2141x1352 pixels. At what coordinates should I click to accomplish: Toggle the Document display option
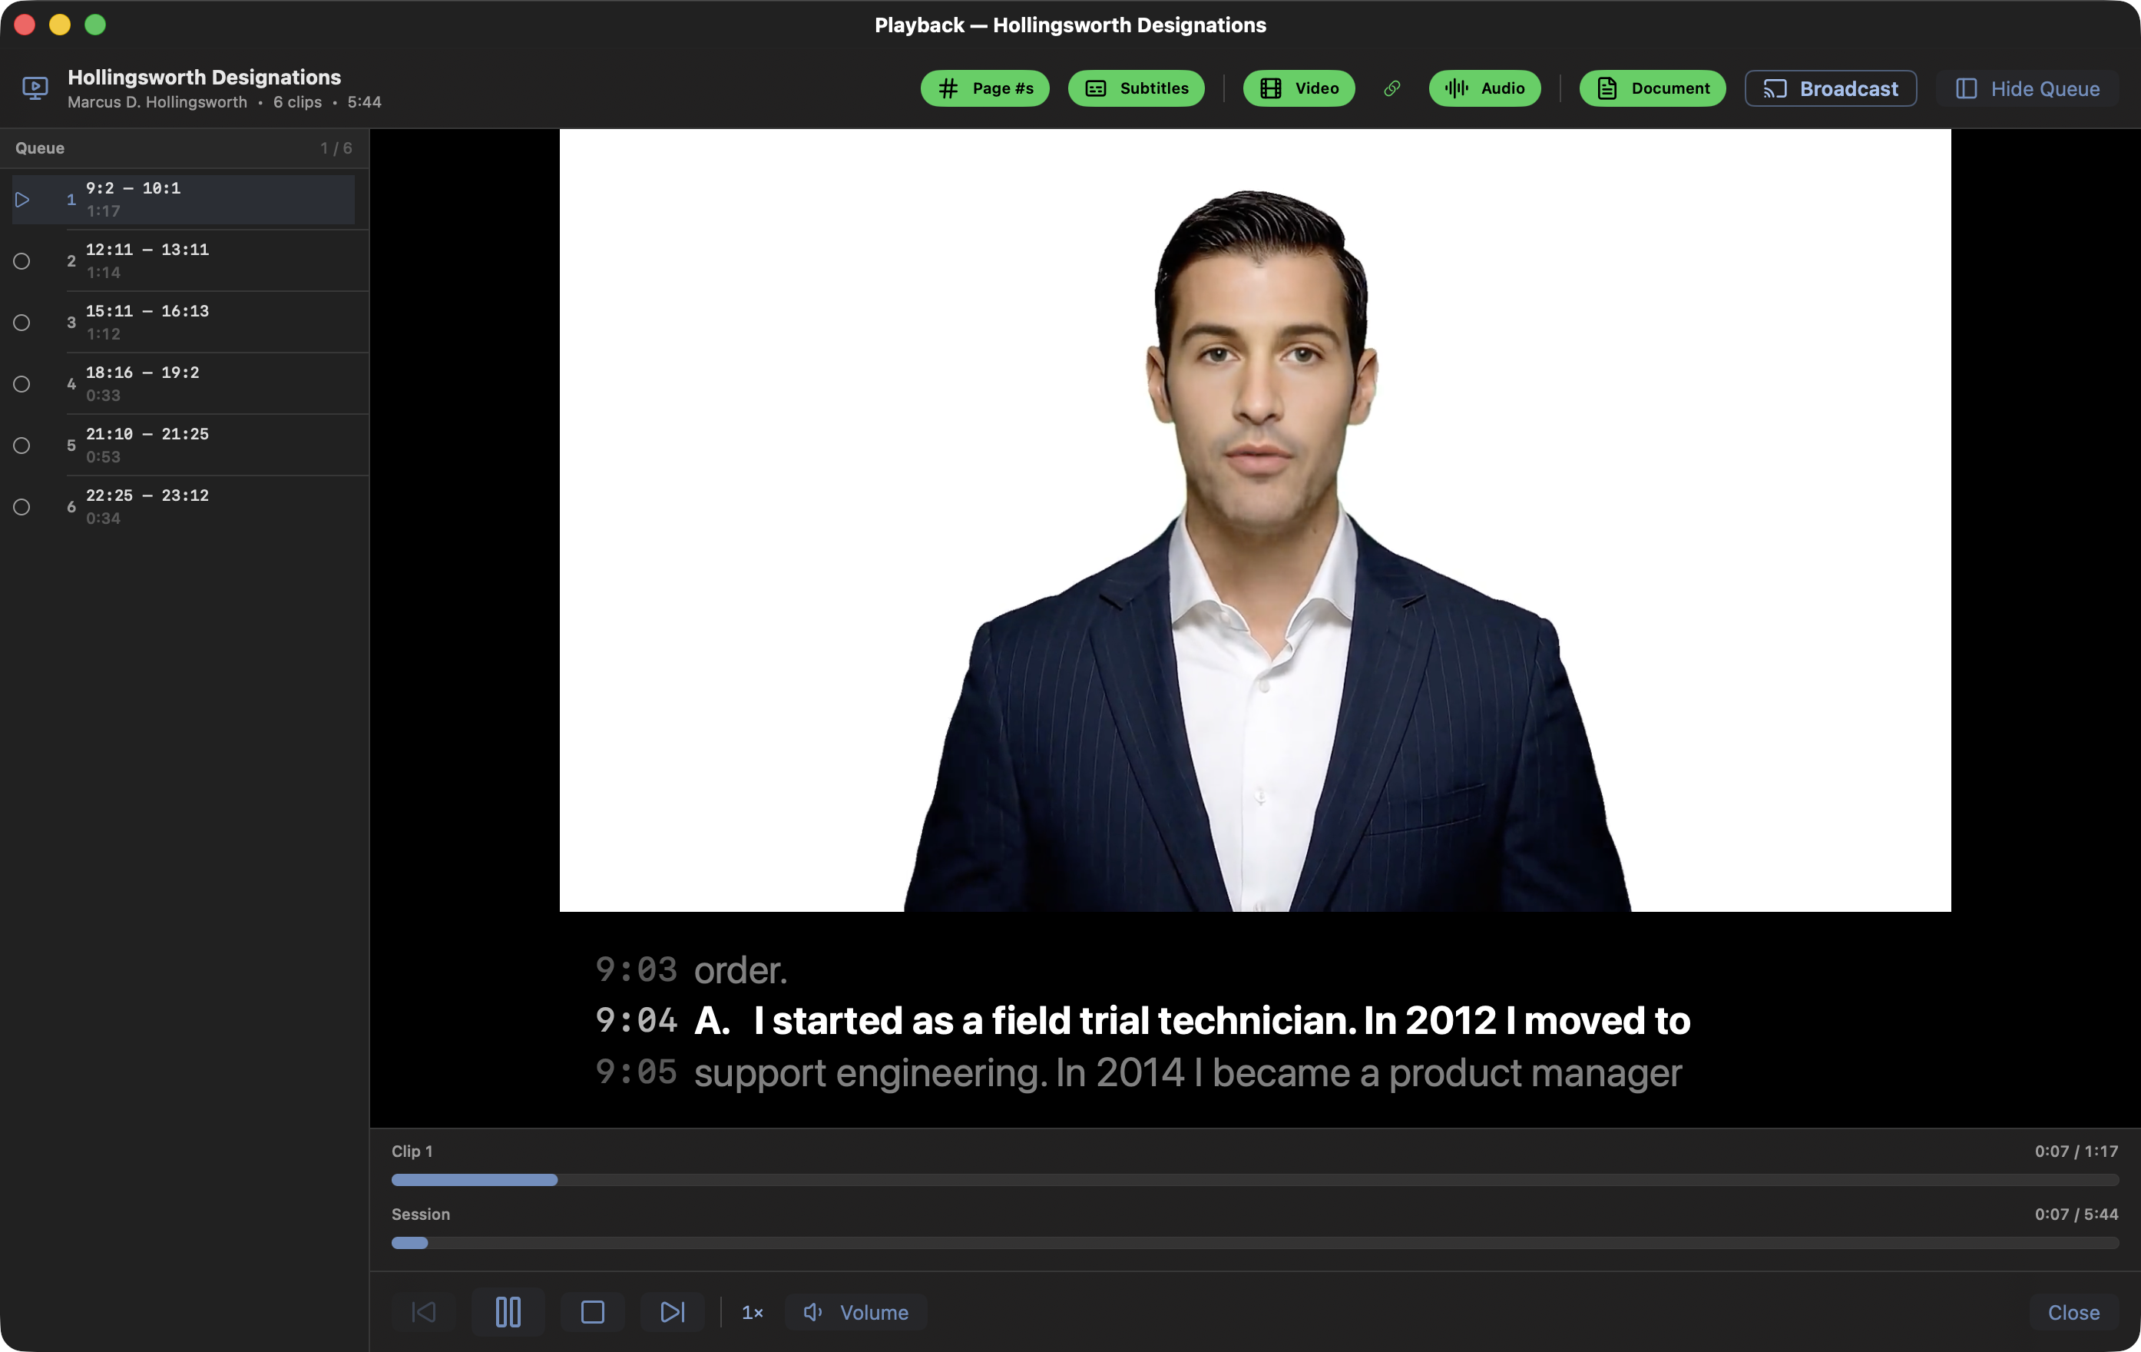point(1653,88)
